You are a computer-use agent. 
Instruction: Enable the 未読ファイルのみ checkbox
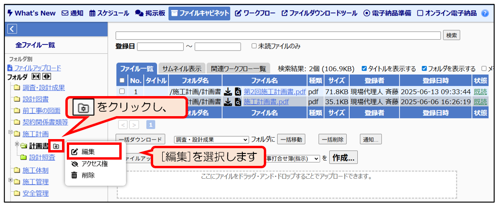pos(254,46)
